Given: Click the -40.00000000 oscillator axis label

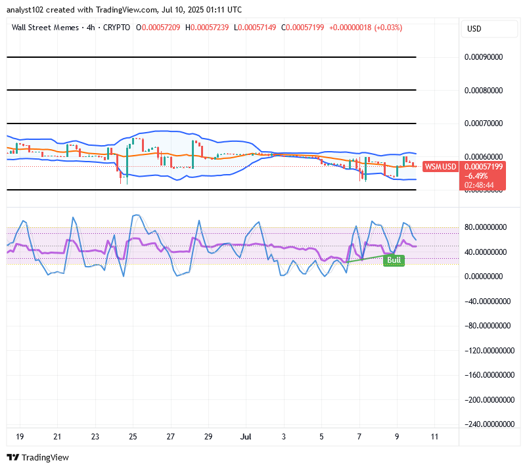Looking at the screenshot, I should [x=488, y=301].
